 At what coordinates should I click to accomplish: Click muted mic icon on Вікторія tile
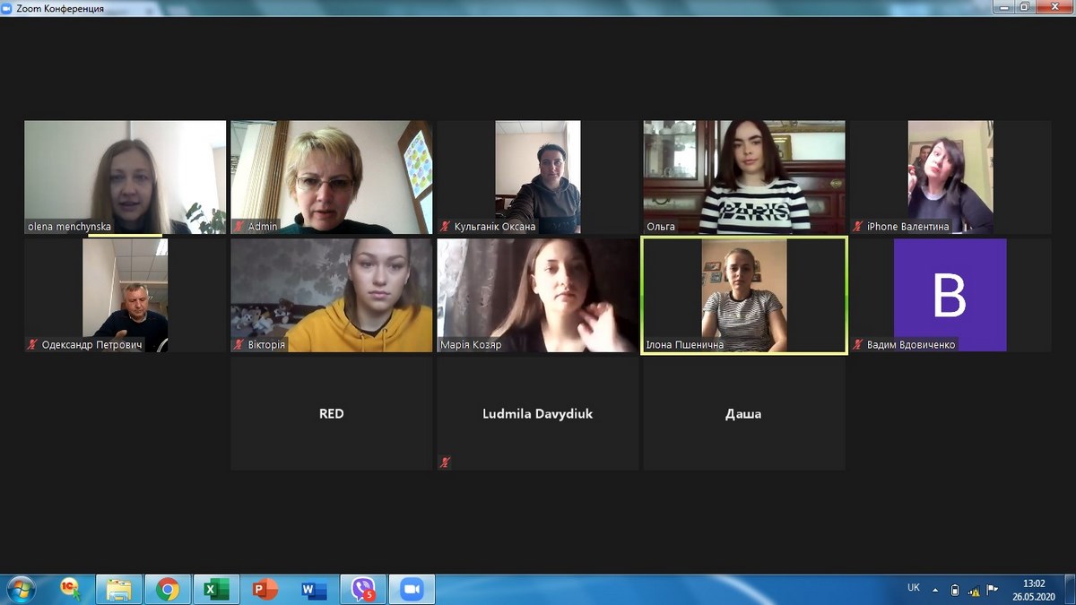click(x=239, y=344)
